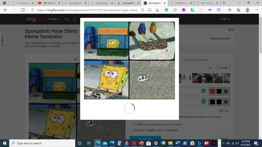Click the Add Text button
Image resolution: width=262 pixels, height=147 pixels.
223,111
